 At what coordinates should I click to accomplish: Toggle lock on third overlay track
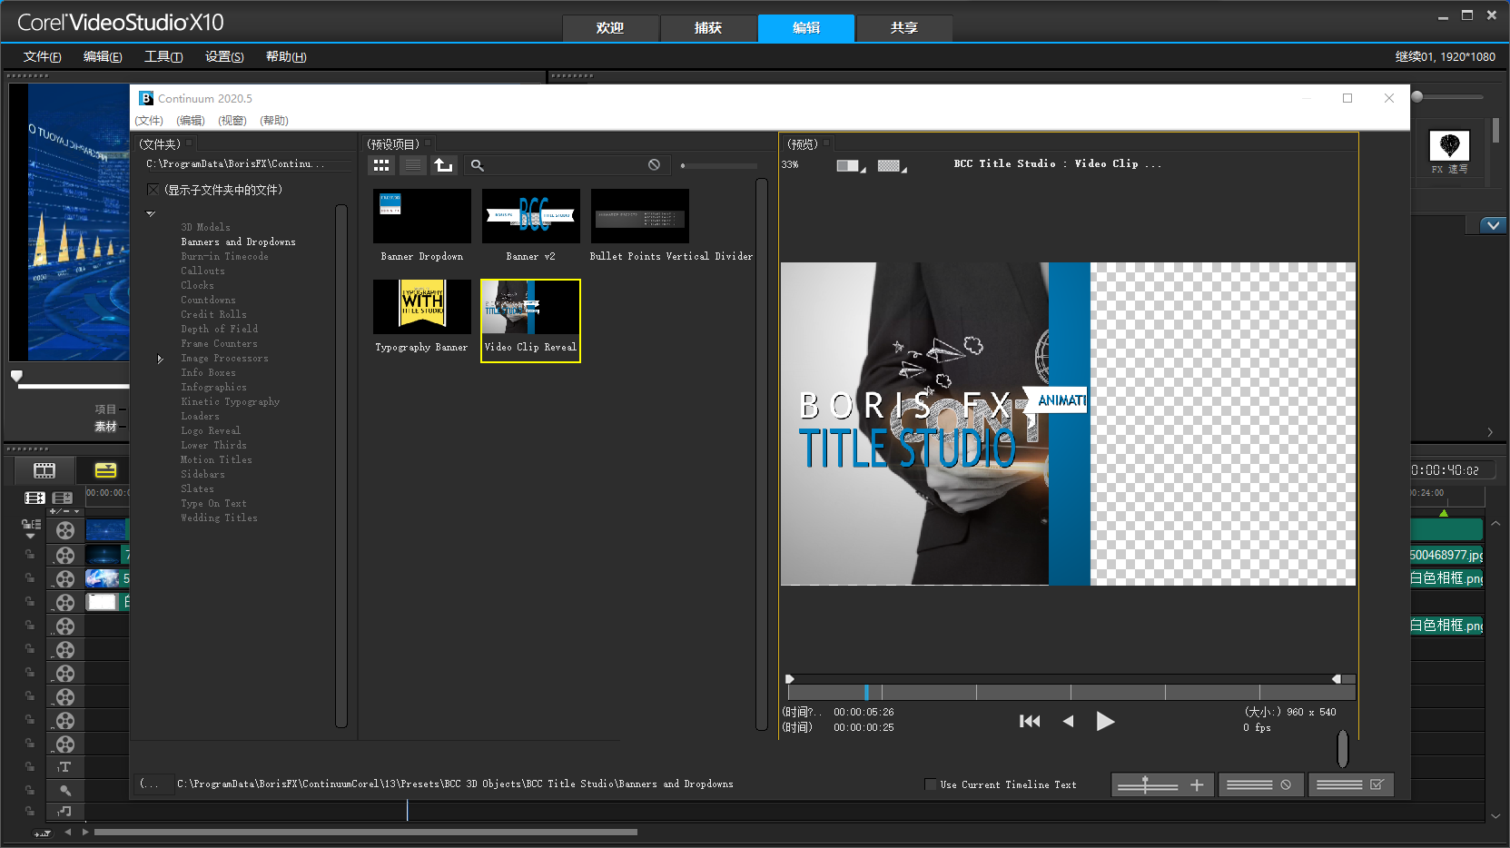[x=30, y=601]
